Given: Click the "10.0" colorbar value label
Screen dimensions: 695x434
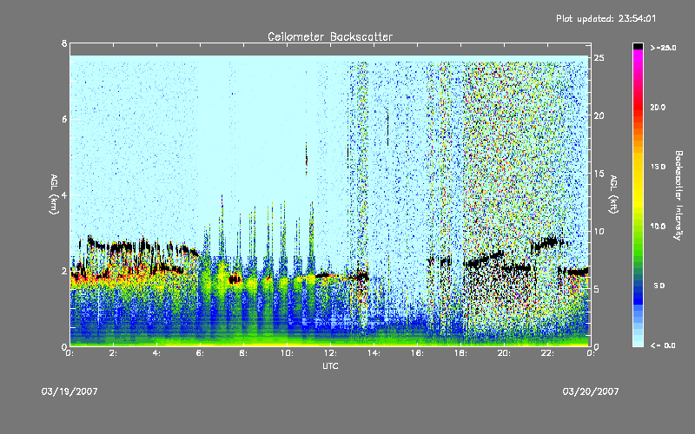Looking at the screenshot, I should [x=658, y=226].
